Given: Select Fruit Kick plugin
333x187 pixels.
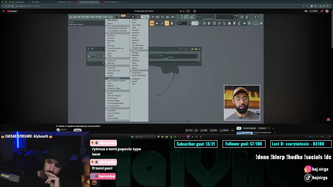Looking at the screenshot, I should 111,46.
